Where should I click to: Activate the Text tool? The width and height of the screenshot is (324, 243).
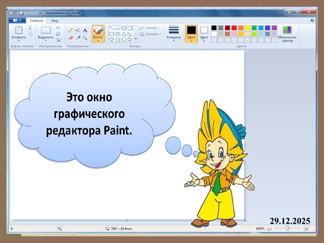click(85, 30)
